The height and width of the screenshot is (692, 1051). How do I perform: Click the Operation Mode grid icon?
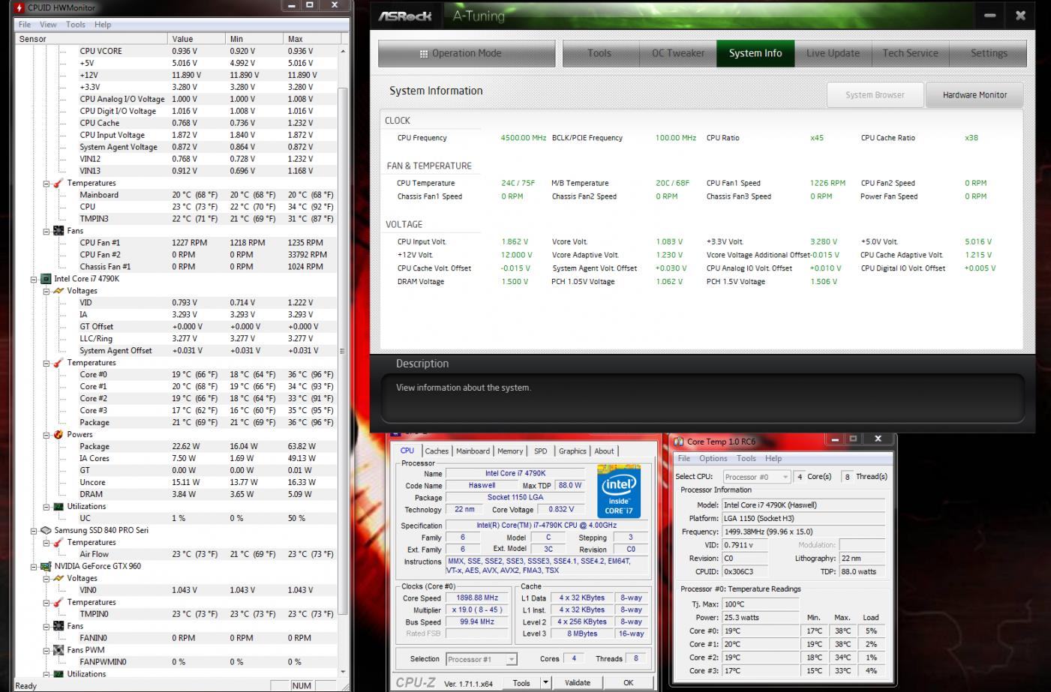coord(424,54)
